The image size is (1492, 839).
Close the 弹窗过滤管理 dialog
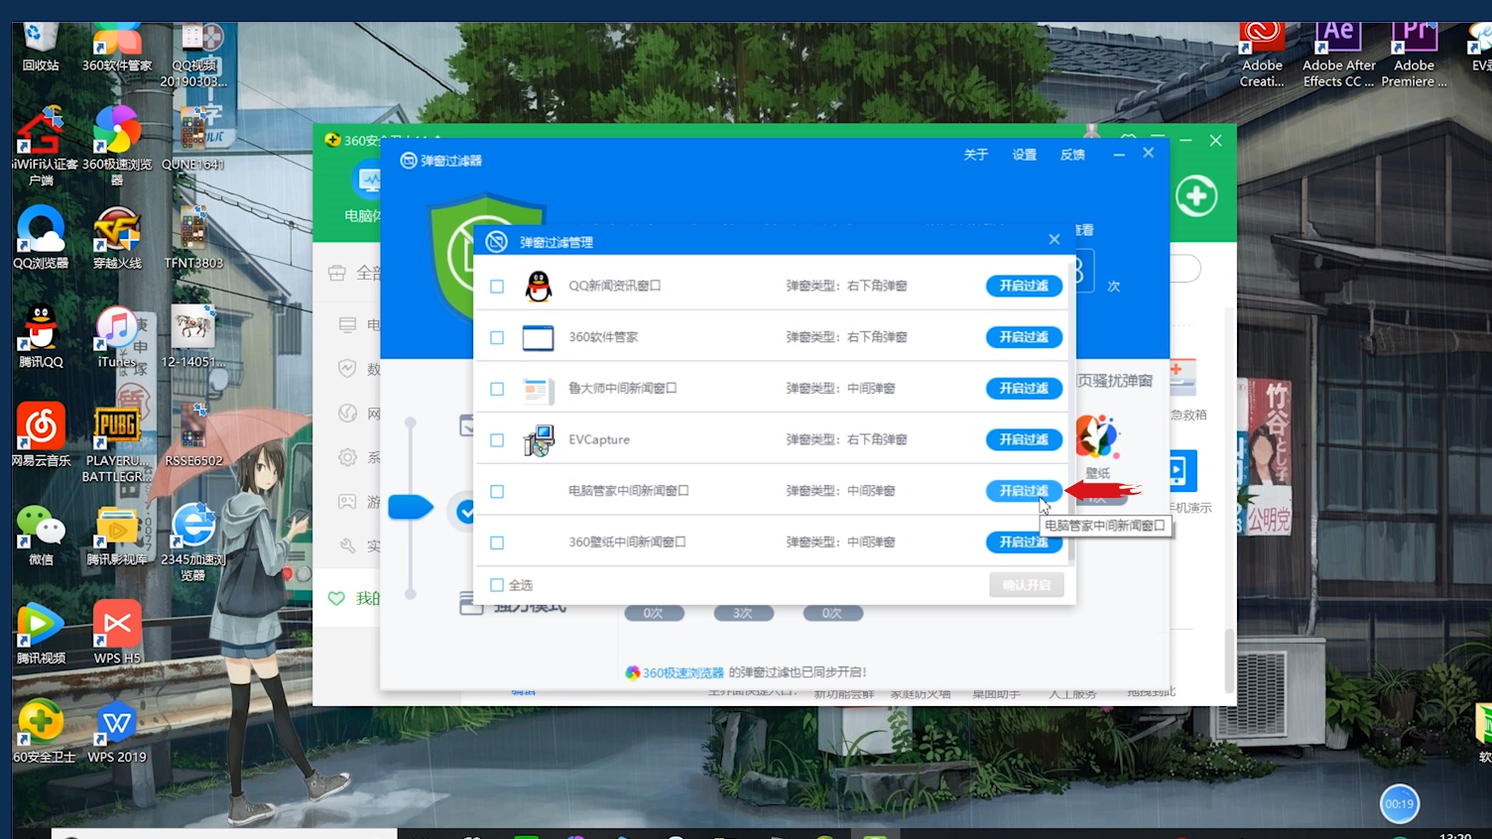[x=1055, y=239]
